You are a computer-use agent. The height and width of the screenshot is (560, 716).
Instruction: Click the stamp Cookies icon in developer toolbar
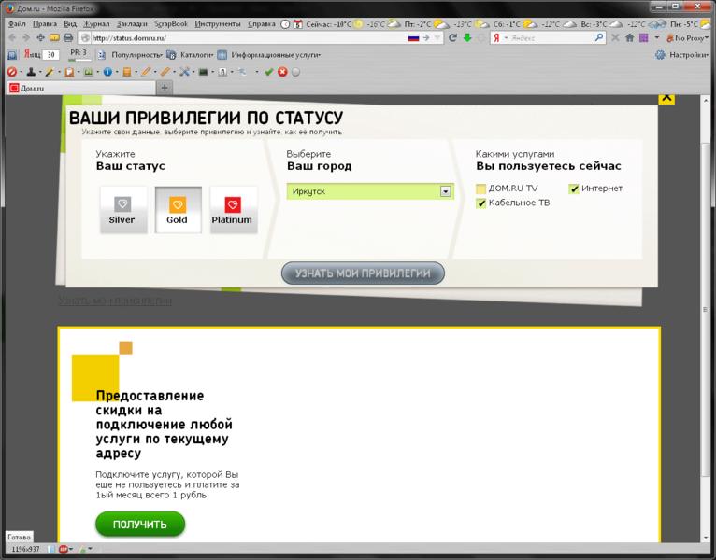pyautogui.click(x=31, y=72)
